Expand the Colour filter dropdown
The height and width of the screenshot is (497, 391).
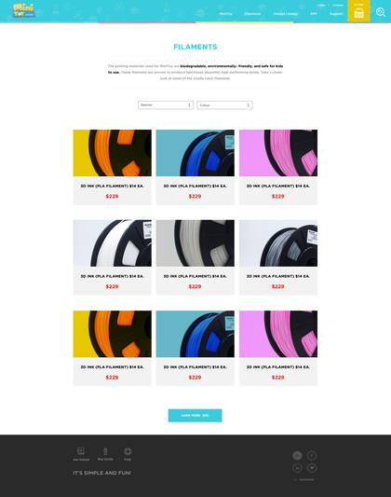tap(224, 105)
